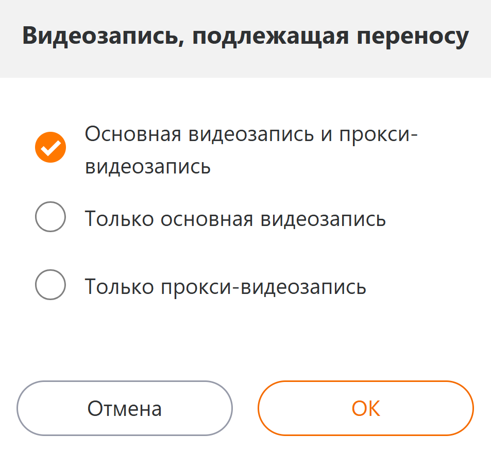
Task: Select the orange checked radio button
Action: point(50,148)
